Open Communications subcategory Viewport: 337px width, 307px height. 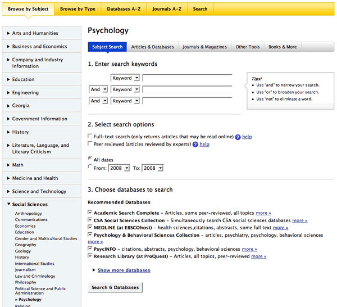31,220
